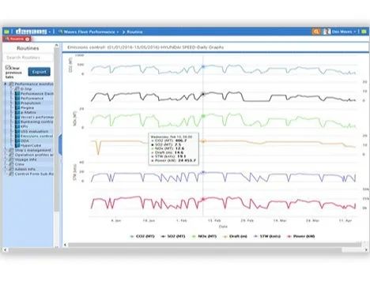Click folder icon beside Admin info
Image resolution: width=370 pixels, height=285 pixels.
pos(11,169)
